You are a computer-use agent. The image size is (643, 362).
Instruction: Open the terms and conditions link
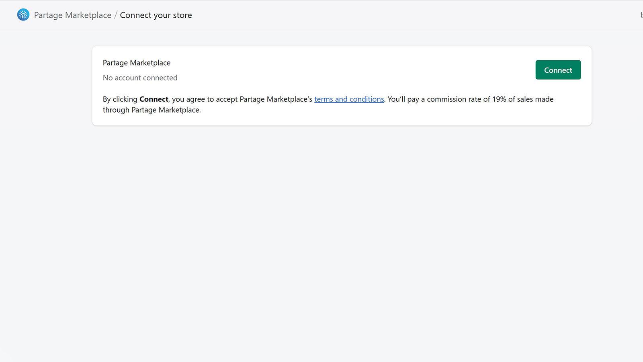point(349,99)
